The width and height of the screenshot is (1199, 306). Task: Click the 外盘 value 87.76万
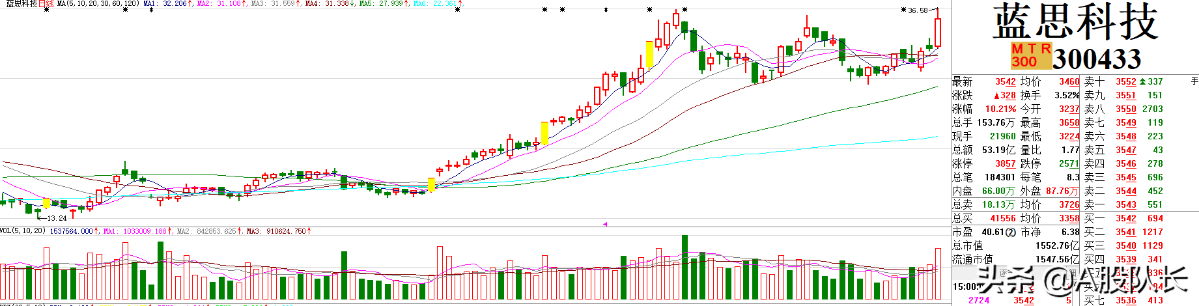tap(1063, 191)
